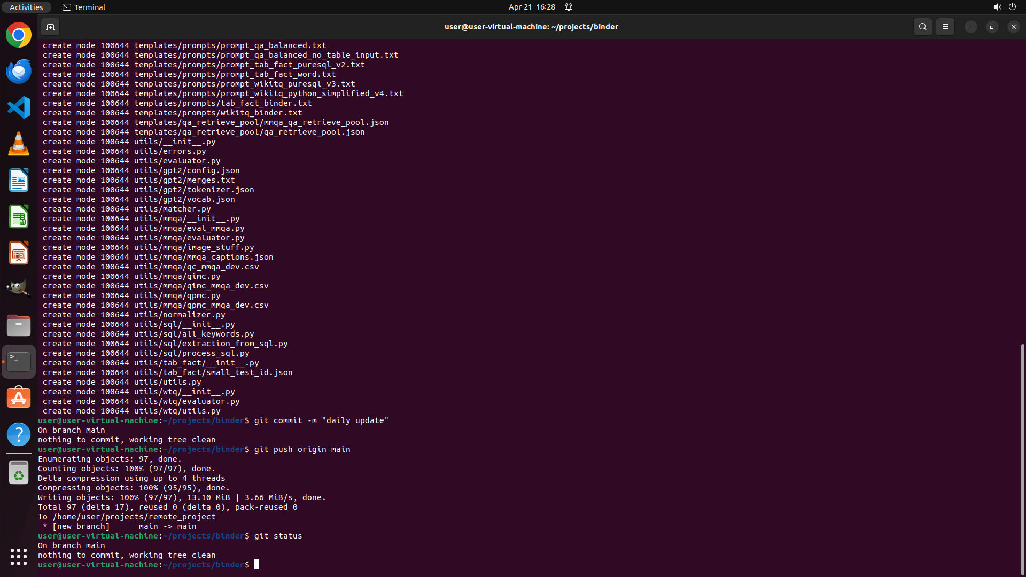Click the Activities button
This screenshot has height=577, width=1026.
pos(26,7)
